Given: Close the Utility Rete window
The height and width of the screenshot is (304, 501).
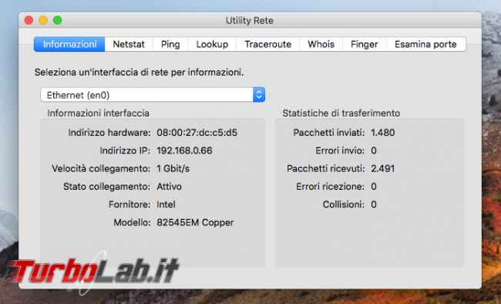Looking at the screenshot, I should [29, 20].
